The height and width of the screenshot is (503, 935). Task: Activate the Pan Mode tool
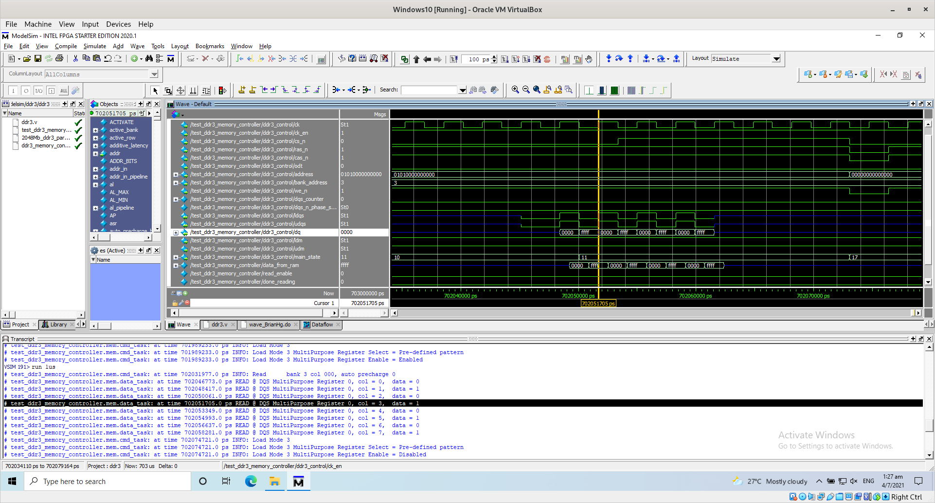click(x=180, y=90)
